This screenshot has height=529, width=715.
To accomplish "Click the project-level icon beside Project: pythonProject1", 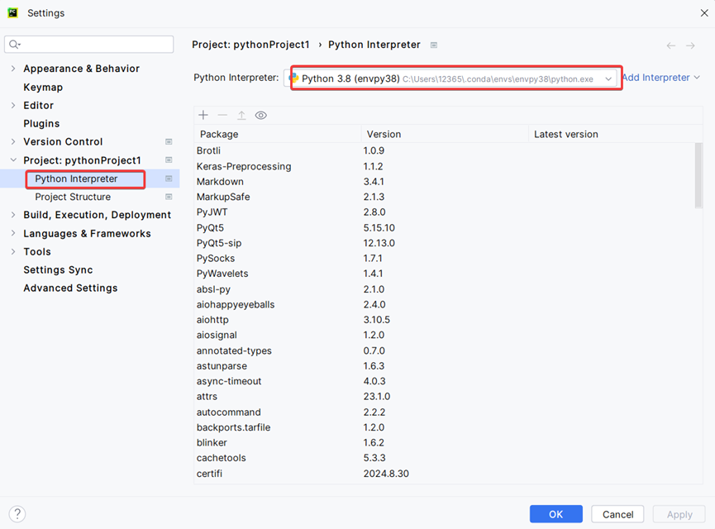I will (169, 160).
